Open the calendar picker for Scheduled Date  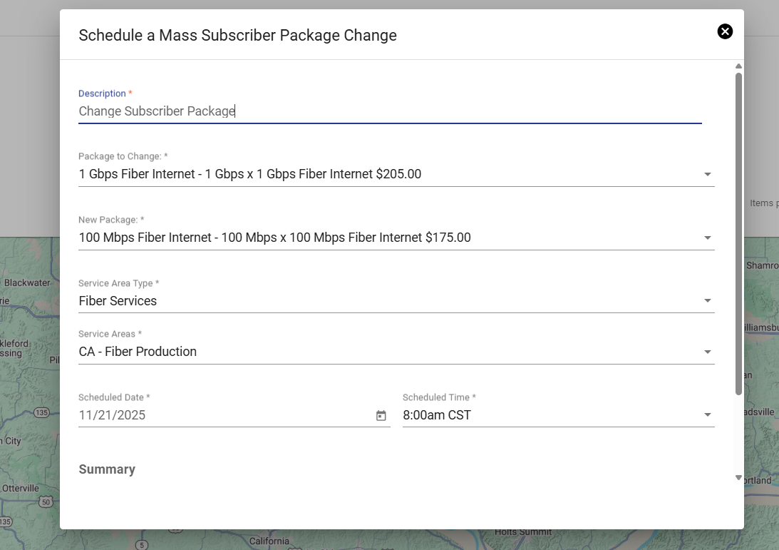(x=381, y=415)
